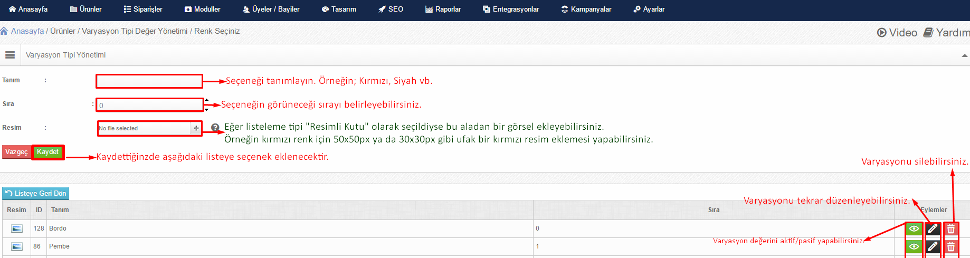The image size is (970, 258).
Task: Open the image thumbnail of the Pembe row
Action: 17,246
